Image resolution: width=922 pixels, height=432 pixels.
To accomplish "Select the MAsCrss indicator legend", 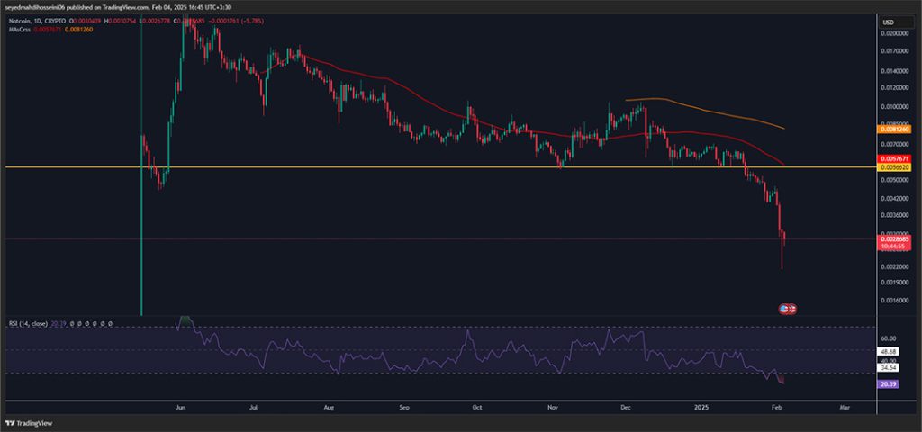I will pos(17,29).
